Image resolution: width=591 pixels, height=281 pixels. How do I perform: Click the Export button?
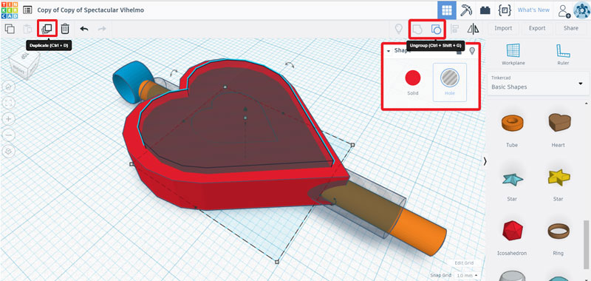(537, 28)
